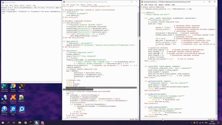Click 'class MLPobj():' in neuronet_functions
The image size is (222, 125).
(148, 12)
